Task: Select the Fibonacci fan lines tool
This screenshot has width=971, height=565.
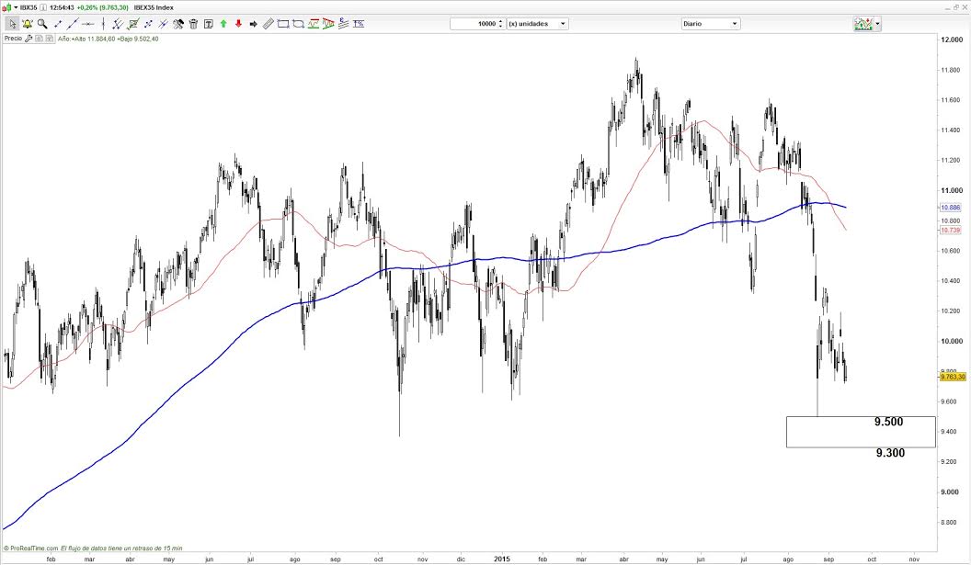Action: [x=343, y=24]
